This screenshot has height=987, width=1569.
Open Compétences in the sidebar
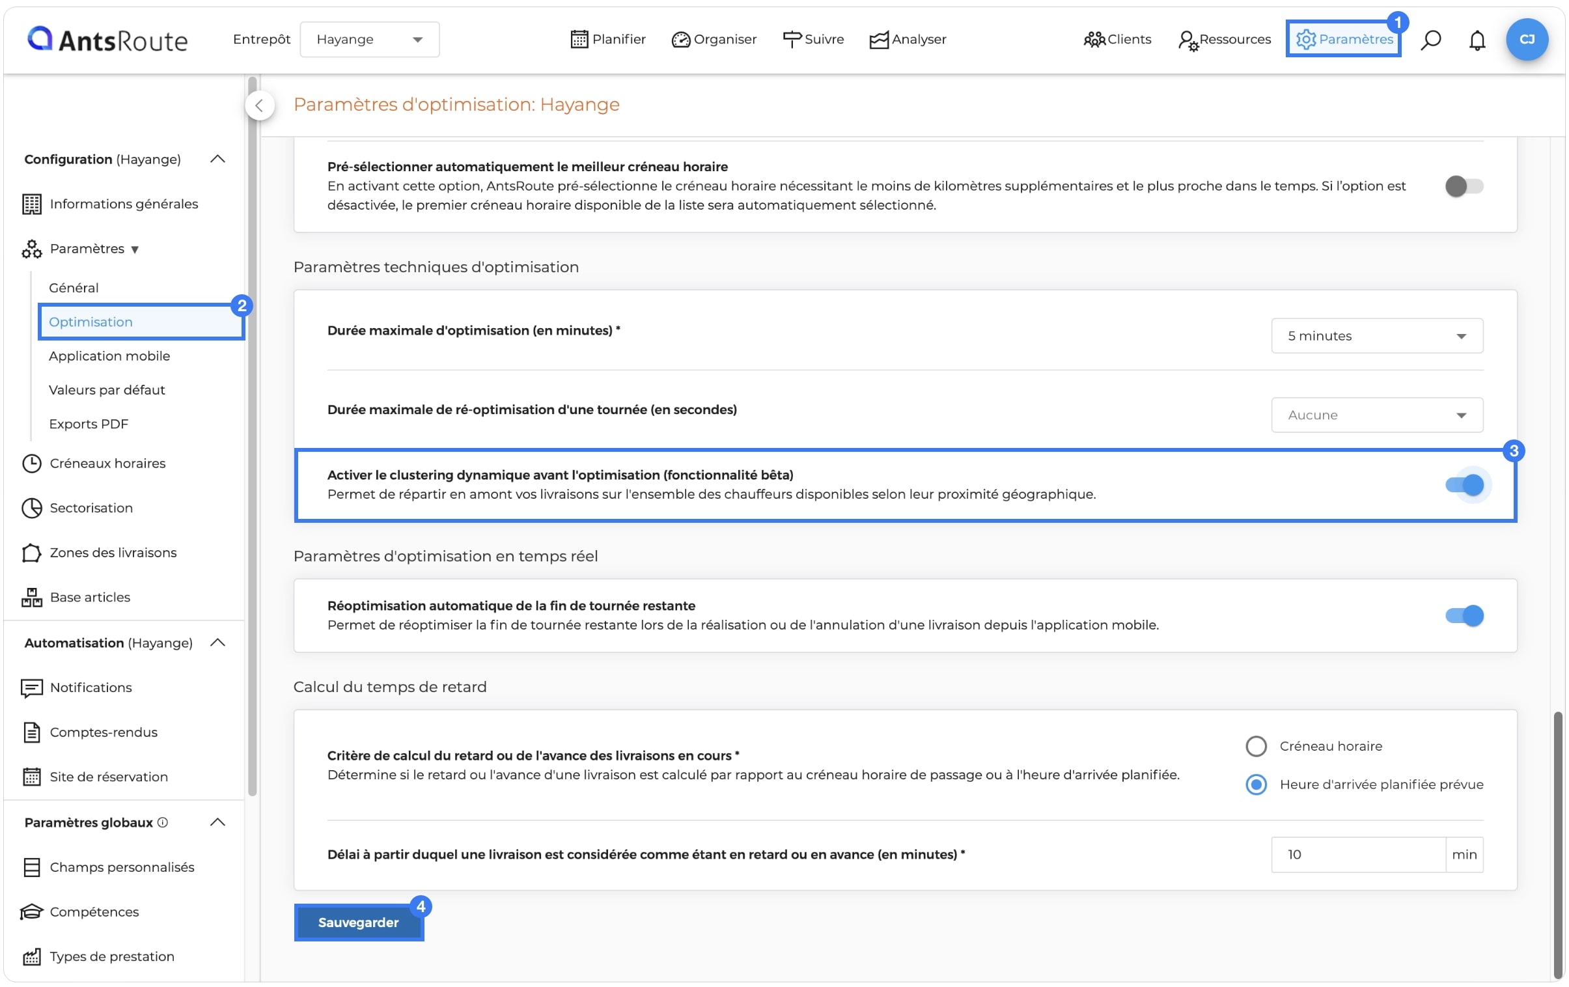coord(94,911)
